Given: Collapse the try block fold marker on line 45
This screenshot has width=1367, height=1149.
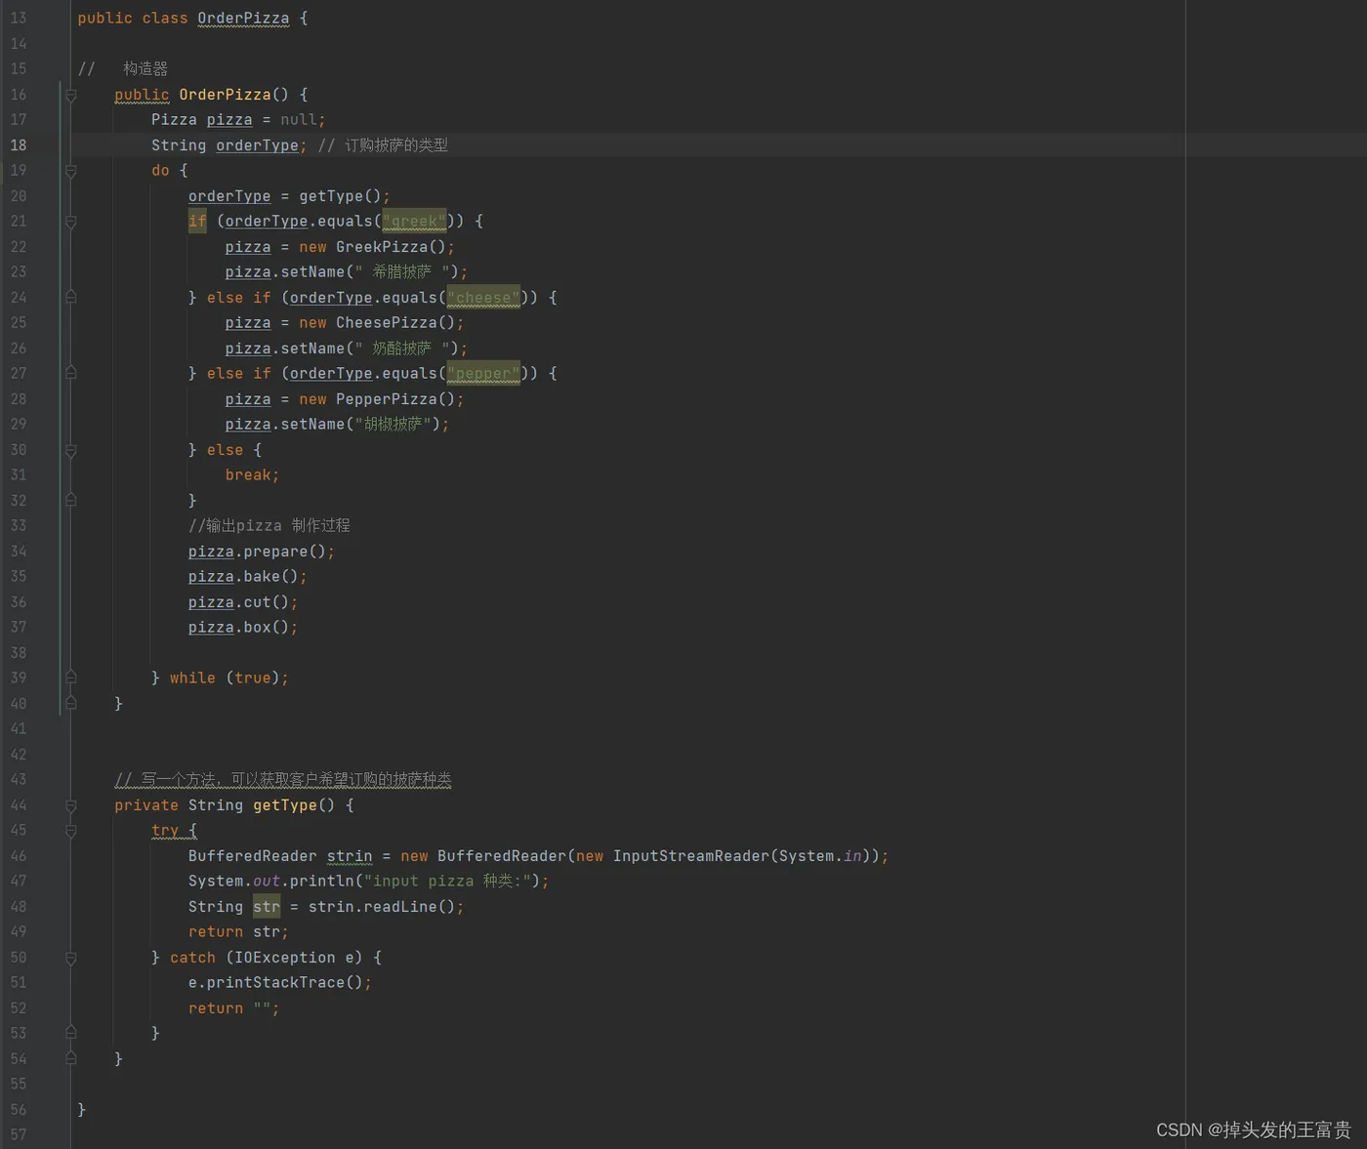Looking at the screenshot, I should (70, 831).
